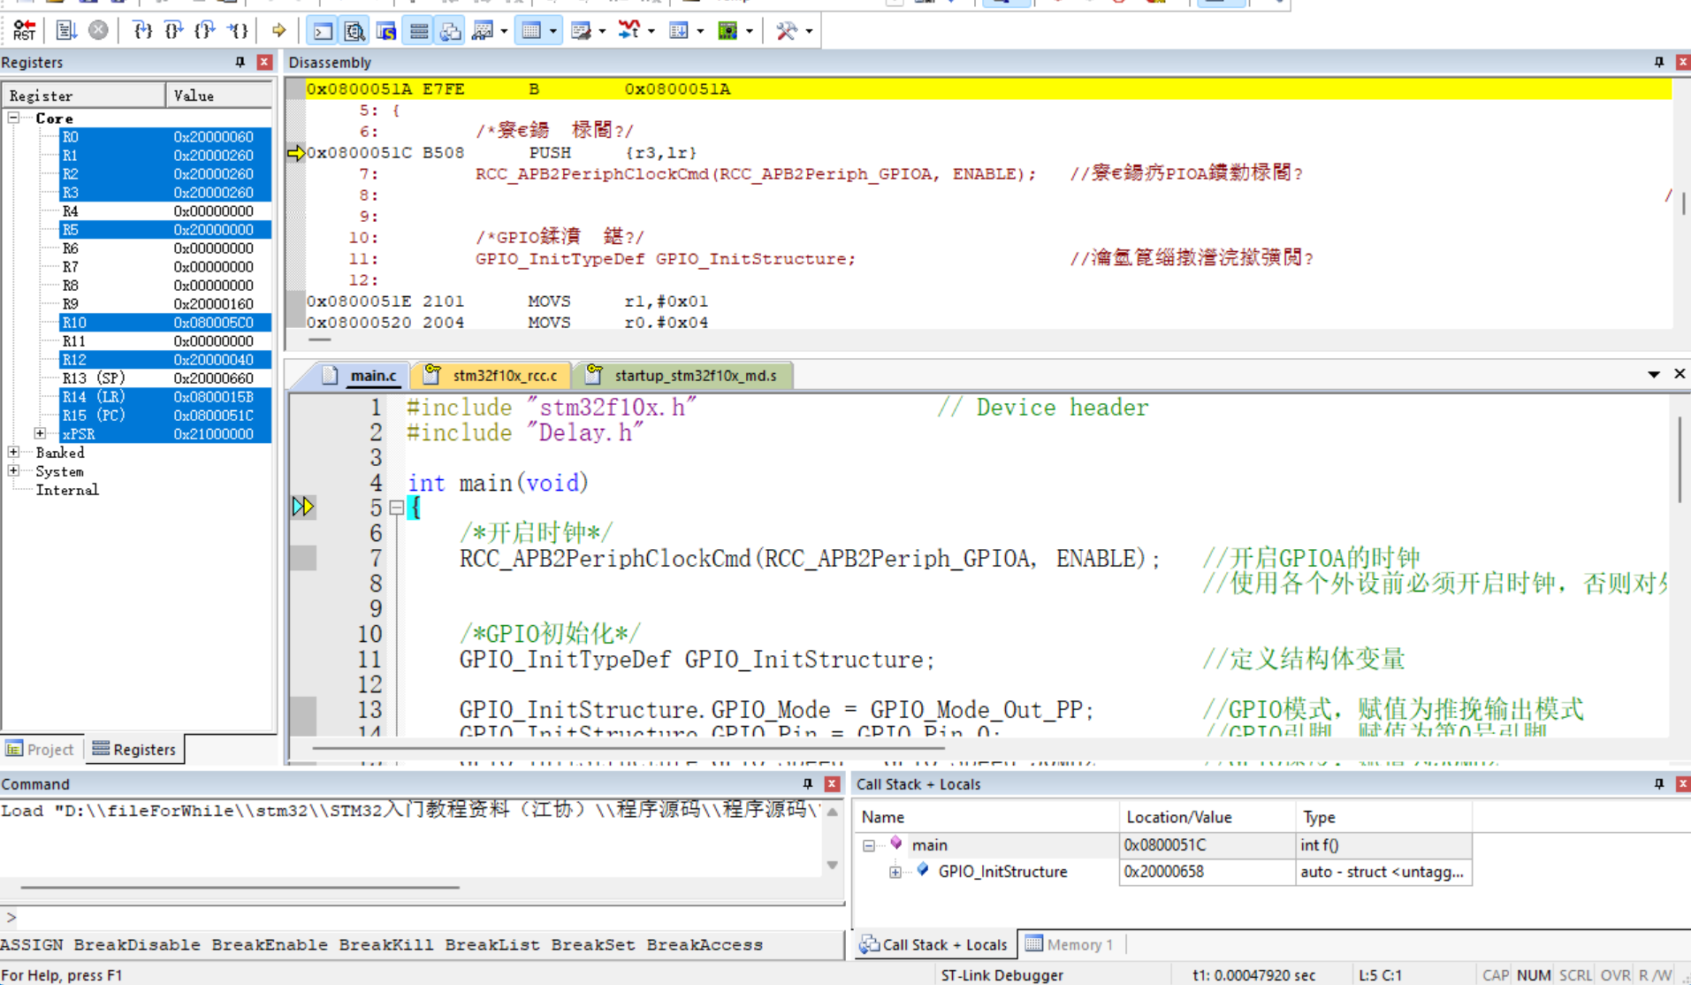Click Show Next Statement yellow arrow
Image resolution: width=1691 pixels, height=985 pixels.
pyautogui.click(x=278, y=30)
